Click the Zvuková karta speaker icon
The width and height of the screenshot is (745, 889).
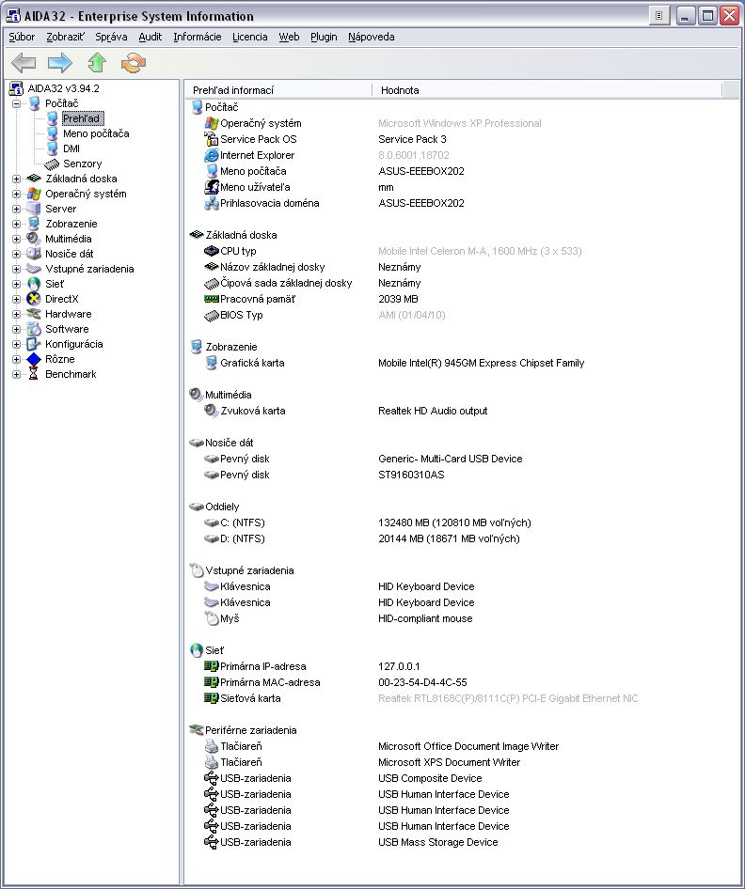pos(211,411)
